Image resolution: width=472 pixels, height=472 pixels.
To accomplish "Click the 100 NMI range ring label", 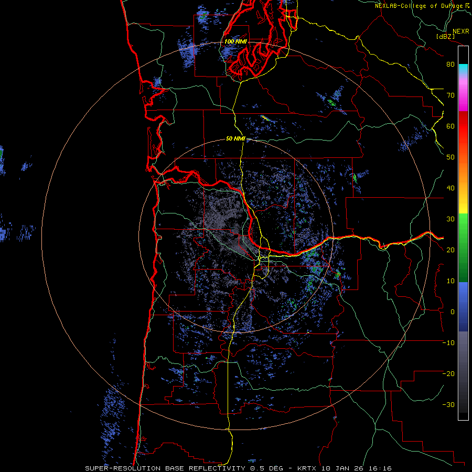I will [x=235, y=41].
